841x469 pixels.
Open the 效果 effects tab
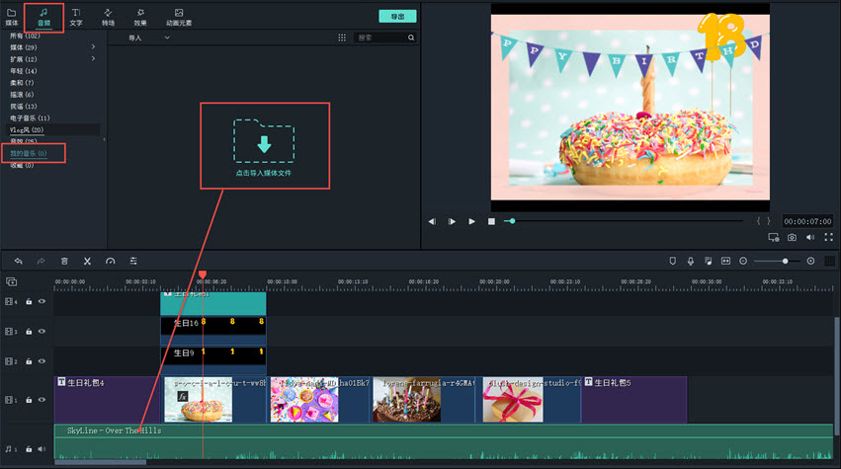pos(140,17)
